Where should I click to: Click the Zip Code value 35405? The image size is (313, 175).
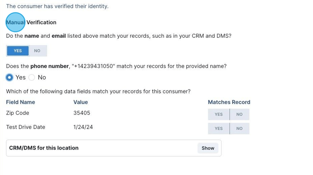coord(81,113)
